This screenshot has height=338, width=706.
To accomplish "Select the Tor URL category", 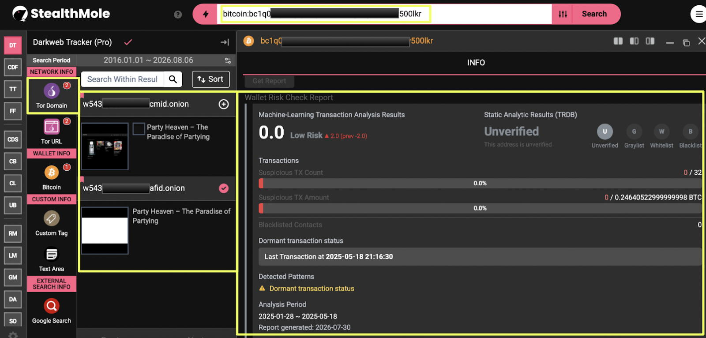I will pyautogui.click(x=52, y=131).
